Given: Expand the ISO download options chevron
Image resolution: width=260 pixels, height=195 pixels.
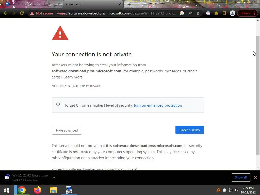Looking at the screenshot, I should click(54, 177).
